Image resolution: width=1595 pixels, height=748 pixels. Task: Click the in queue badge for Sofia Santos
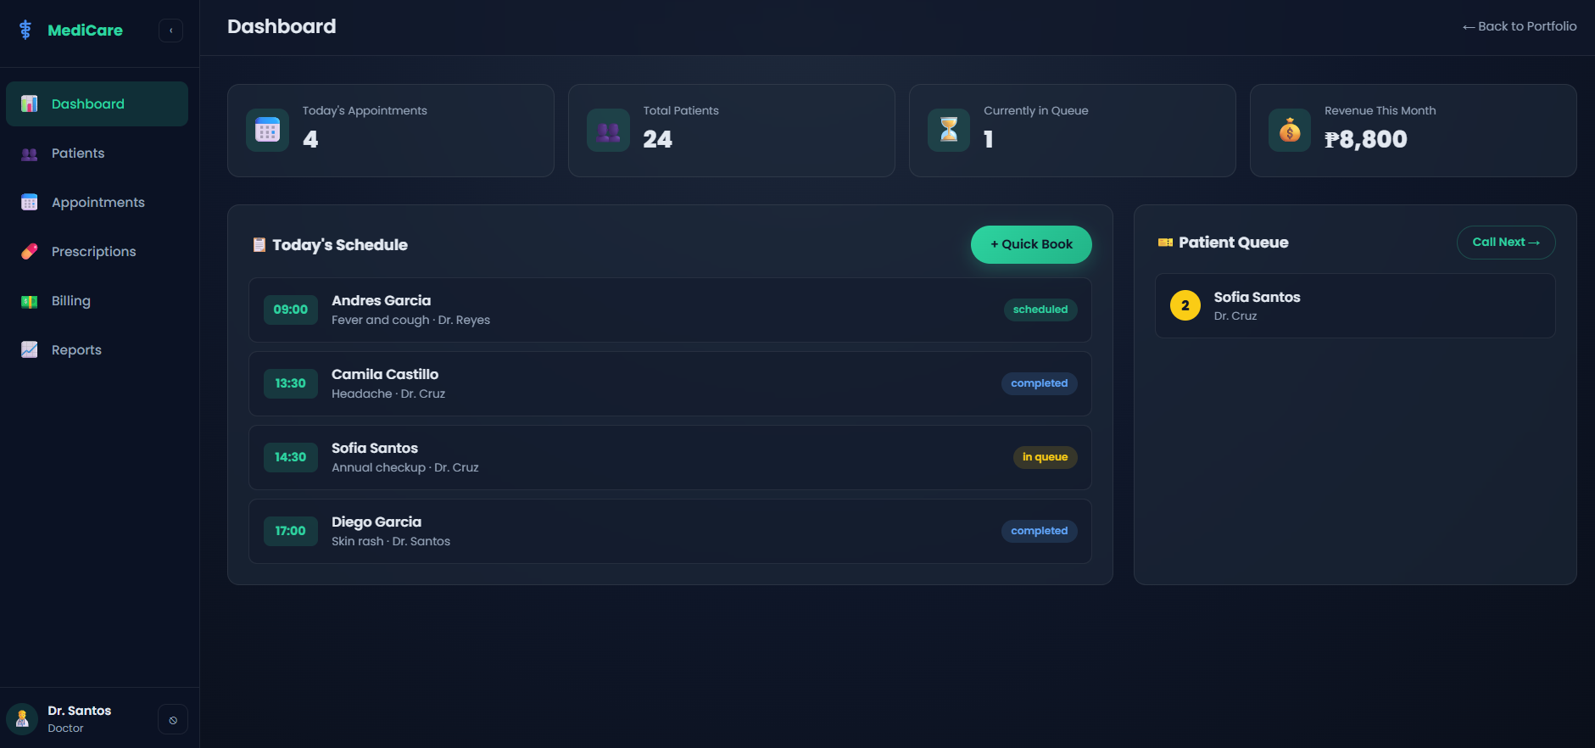tap(1046, 457)
